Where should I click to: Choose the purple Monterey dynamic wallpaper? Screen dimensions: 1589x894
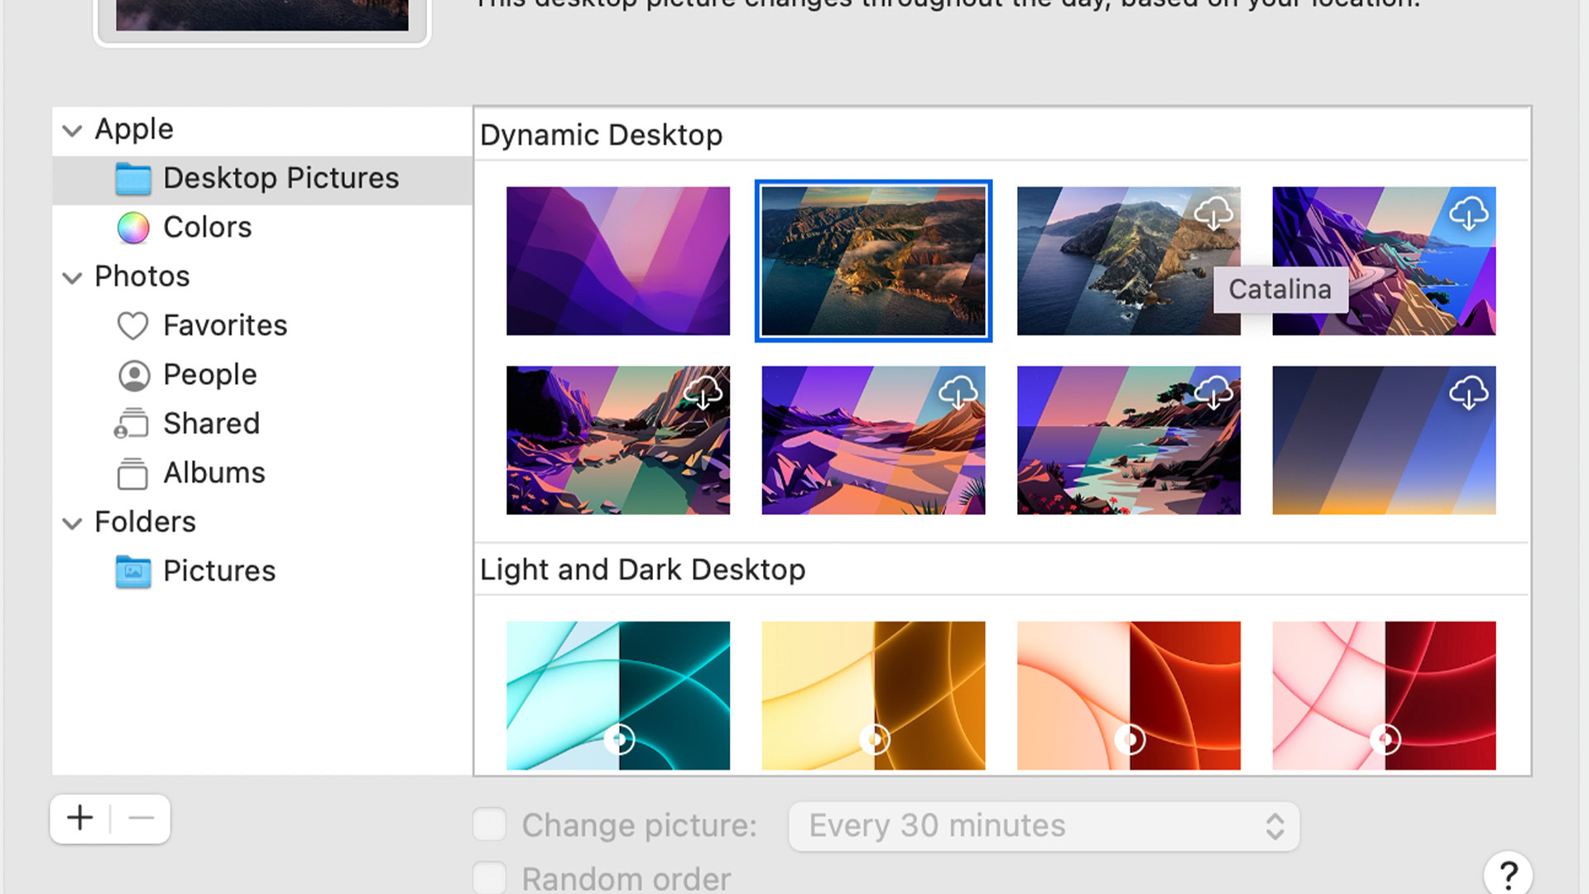point(617,261)
